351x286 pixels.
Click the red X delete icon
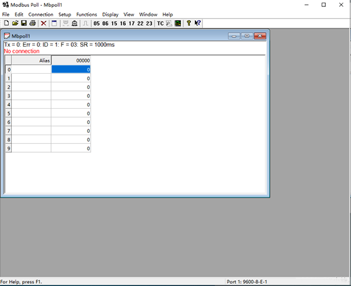(44, 23)
